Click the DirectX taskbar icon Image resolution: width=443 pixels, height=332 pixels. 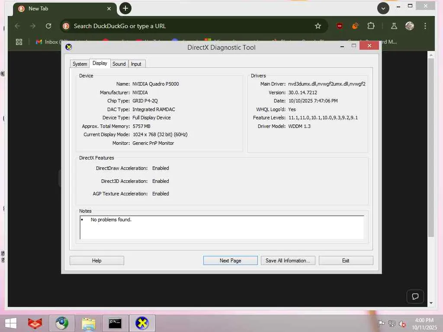pyautogui.click(x=142, y=323)
